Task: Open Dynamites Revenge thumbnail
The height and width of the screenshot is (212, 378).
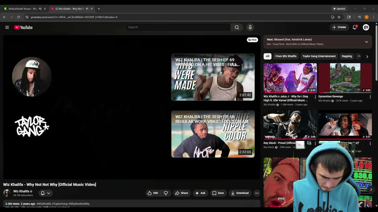Action: coord(345,78)
